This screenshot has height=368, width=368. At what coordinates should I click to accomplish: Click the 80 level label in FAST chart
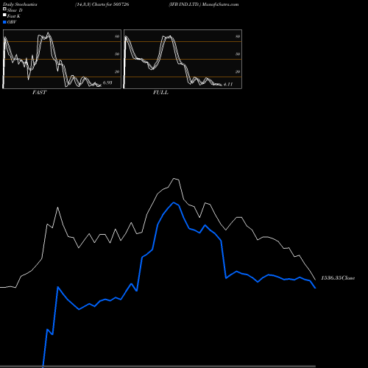117,36
